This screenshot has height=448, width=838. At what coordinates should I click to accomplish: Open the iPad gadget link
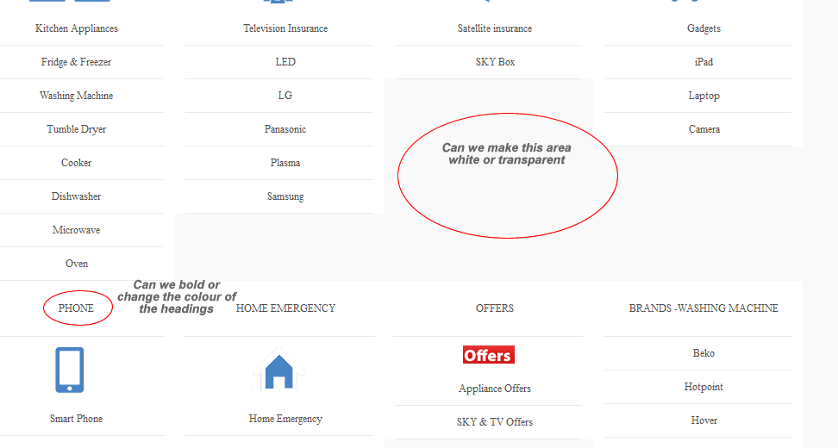(704, 62)
